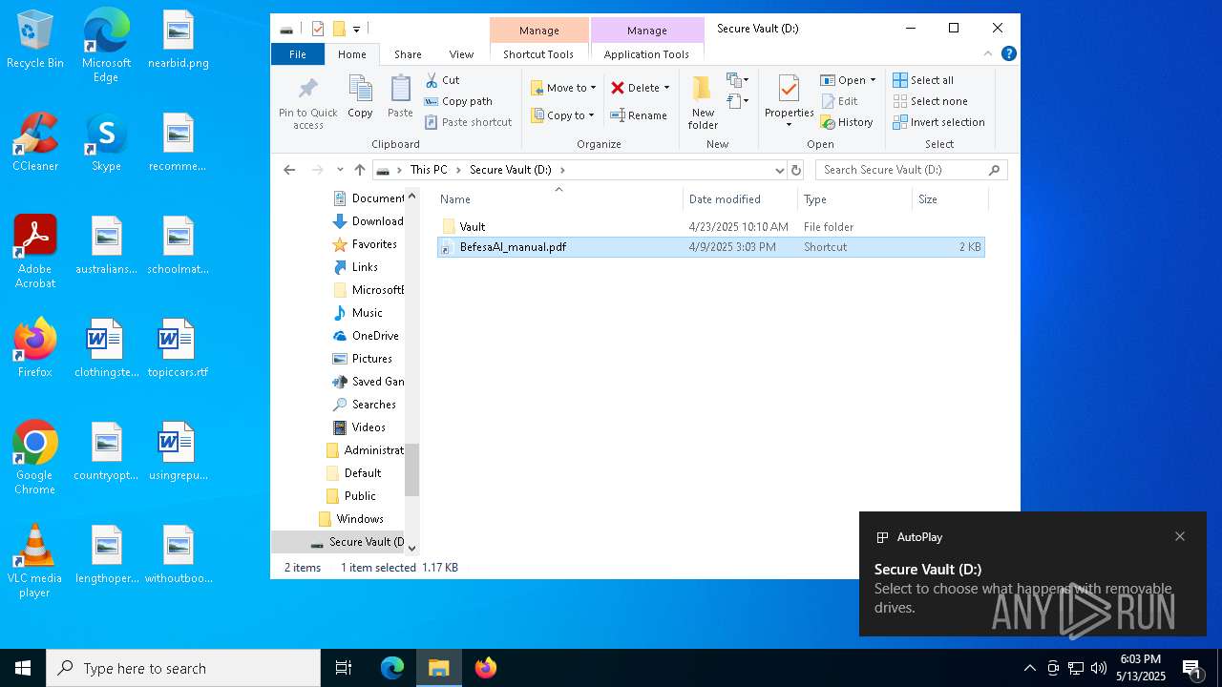Screen dimensions: 1222x687
Task: Open the Action Center notifications
Action: pos(1191,668)
